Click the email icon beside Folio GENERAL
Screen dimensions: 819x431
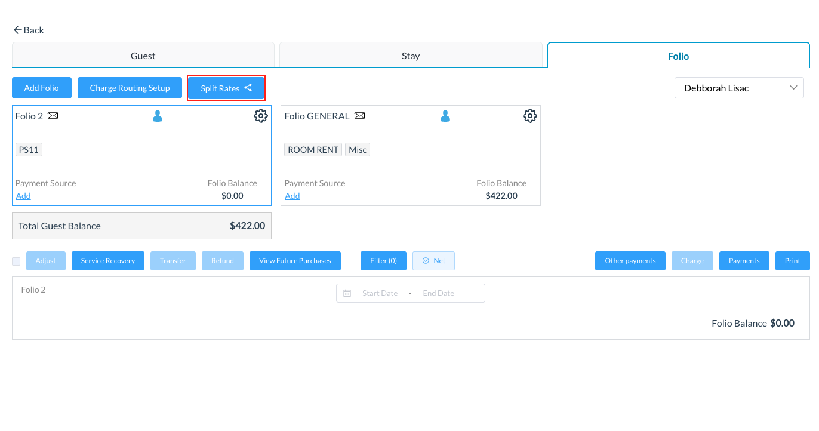click(x=358, y=115)
